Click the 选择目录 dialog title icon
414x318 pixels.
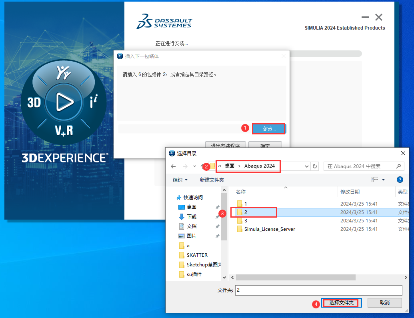click(x=172, y=153)
